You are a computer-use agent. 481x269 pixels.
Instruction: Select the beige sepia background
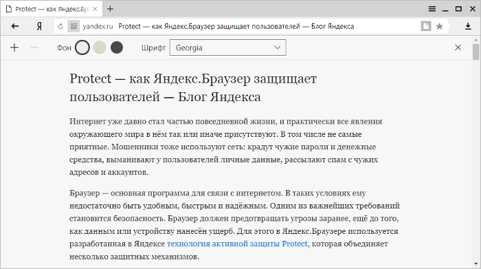tap(100, 47)
